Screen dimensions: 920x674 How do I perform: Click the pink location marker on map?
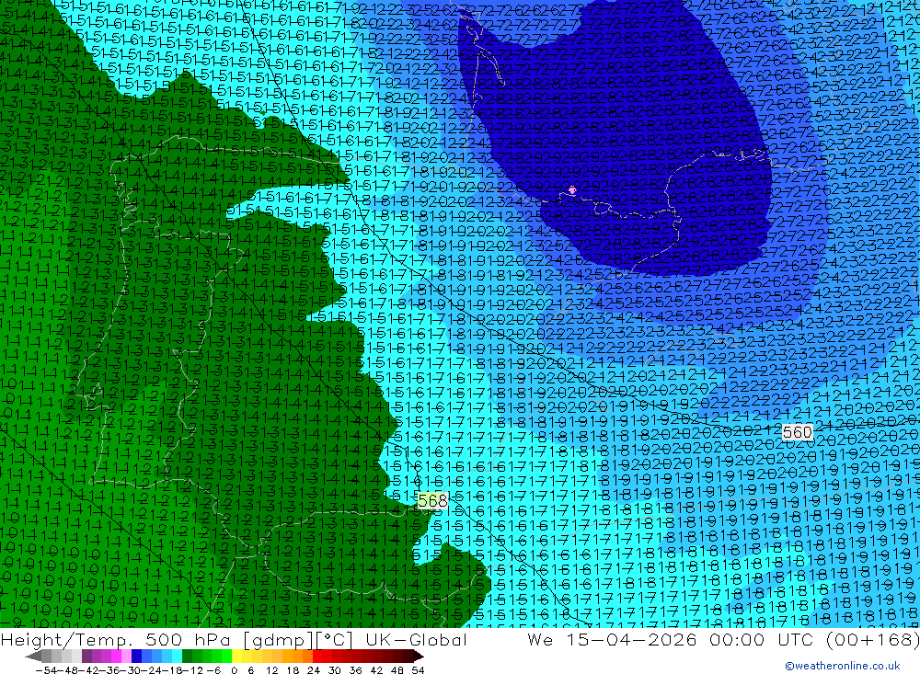(x=572, y=190)
